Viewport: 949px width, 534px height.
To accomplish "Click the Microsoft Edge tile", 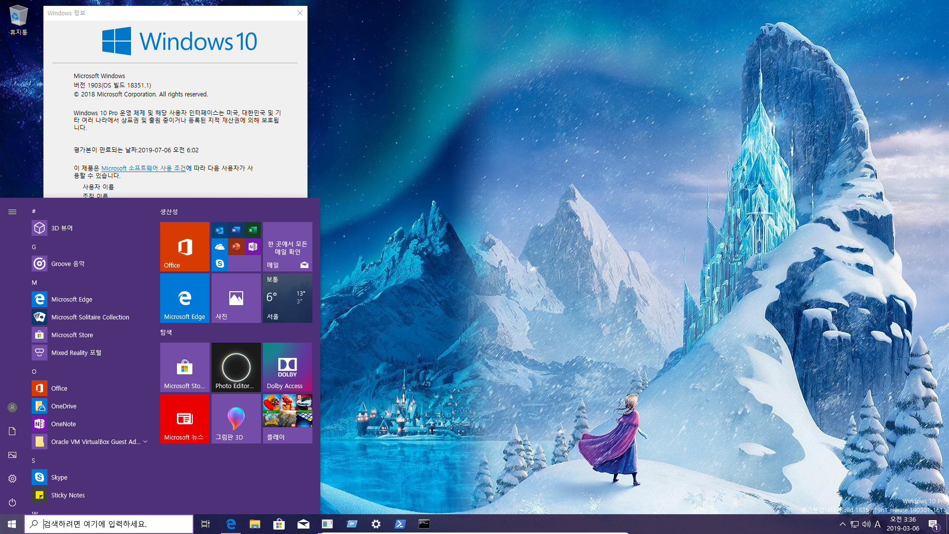I will [x=185, y=298].
